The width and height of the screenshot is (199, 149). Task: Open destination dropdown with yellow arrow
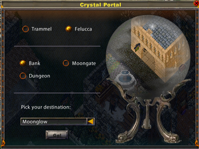90,122
